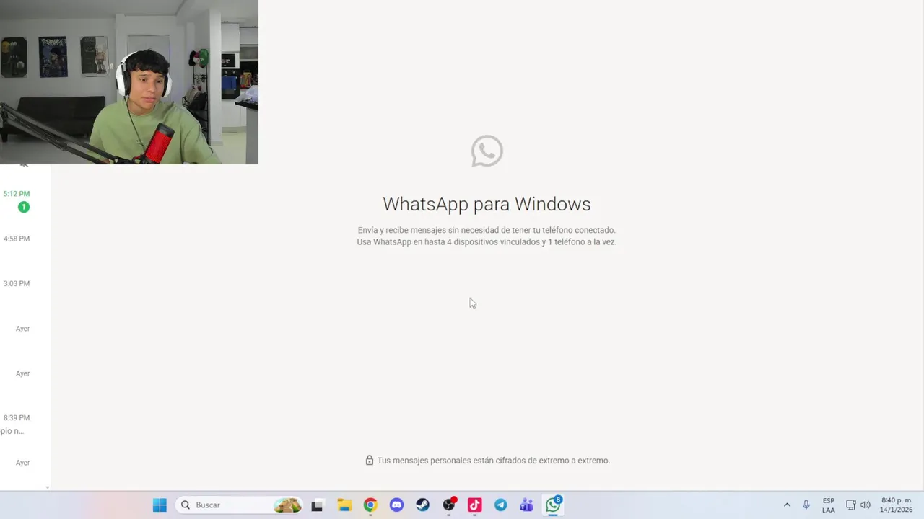924x519 pixels.
Task: Open Task View from the taskbar
Action: tap(317, 505)
